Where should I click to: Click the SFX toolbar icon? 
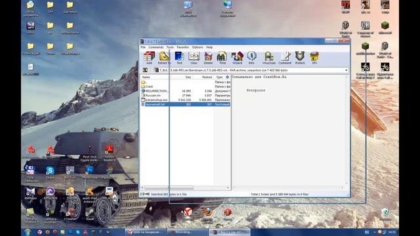click(x=314, y=58)
